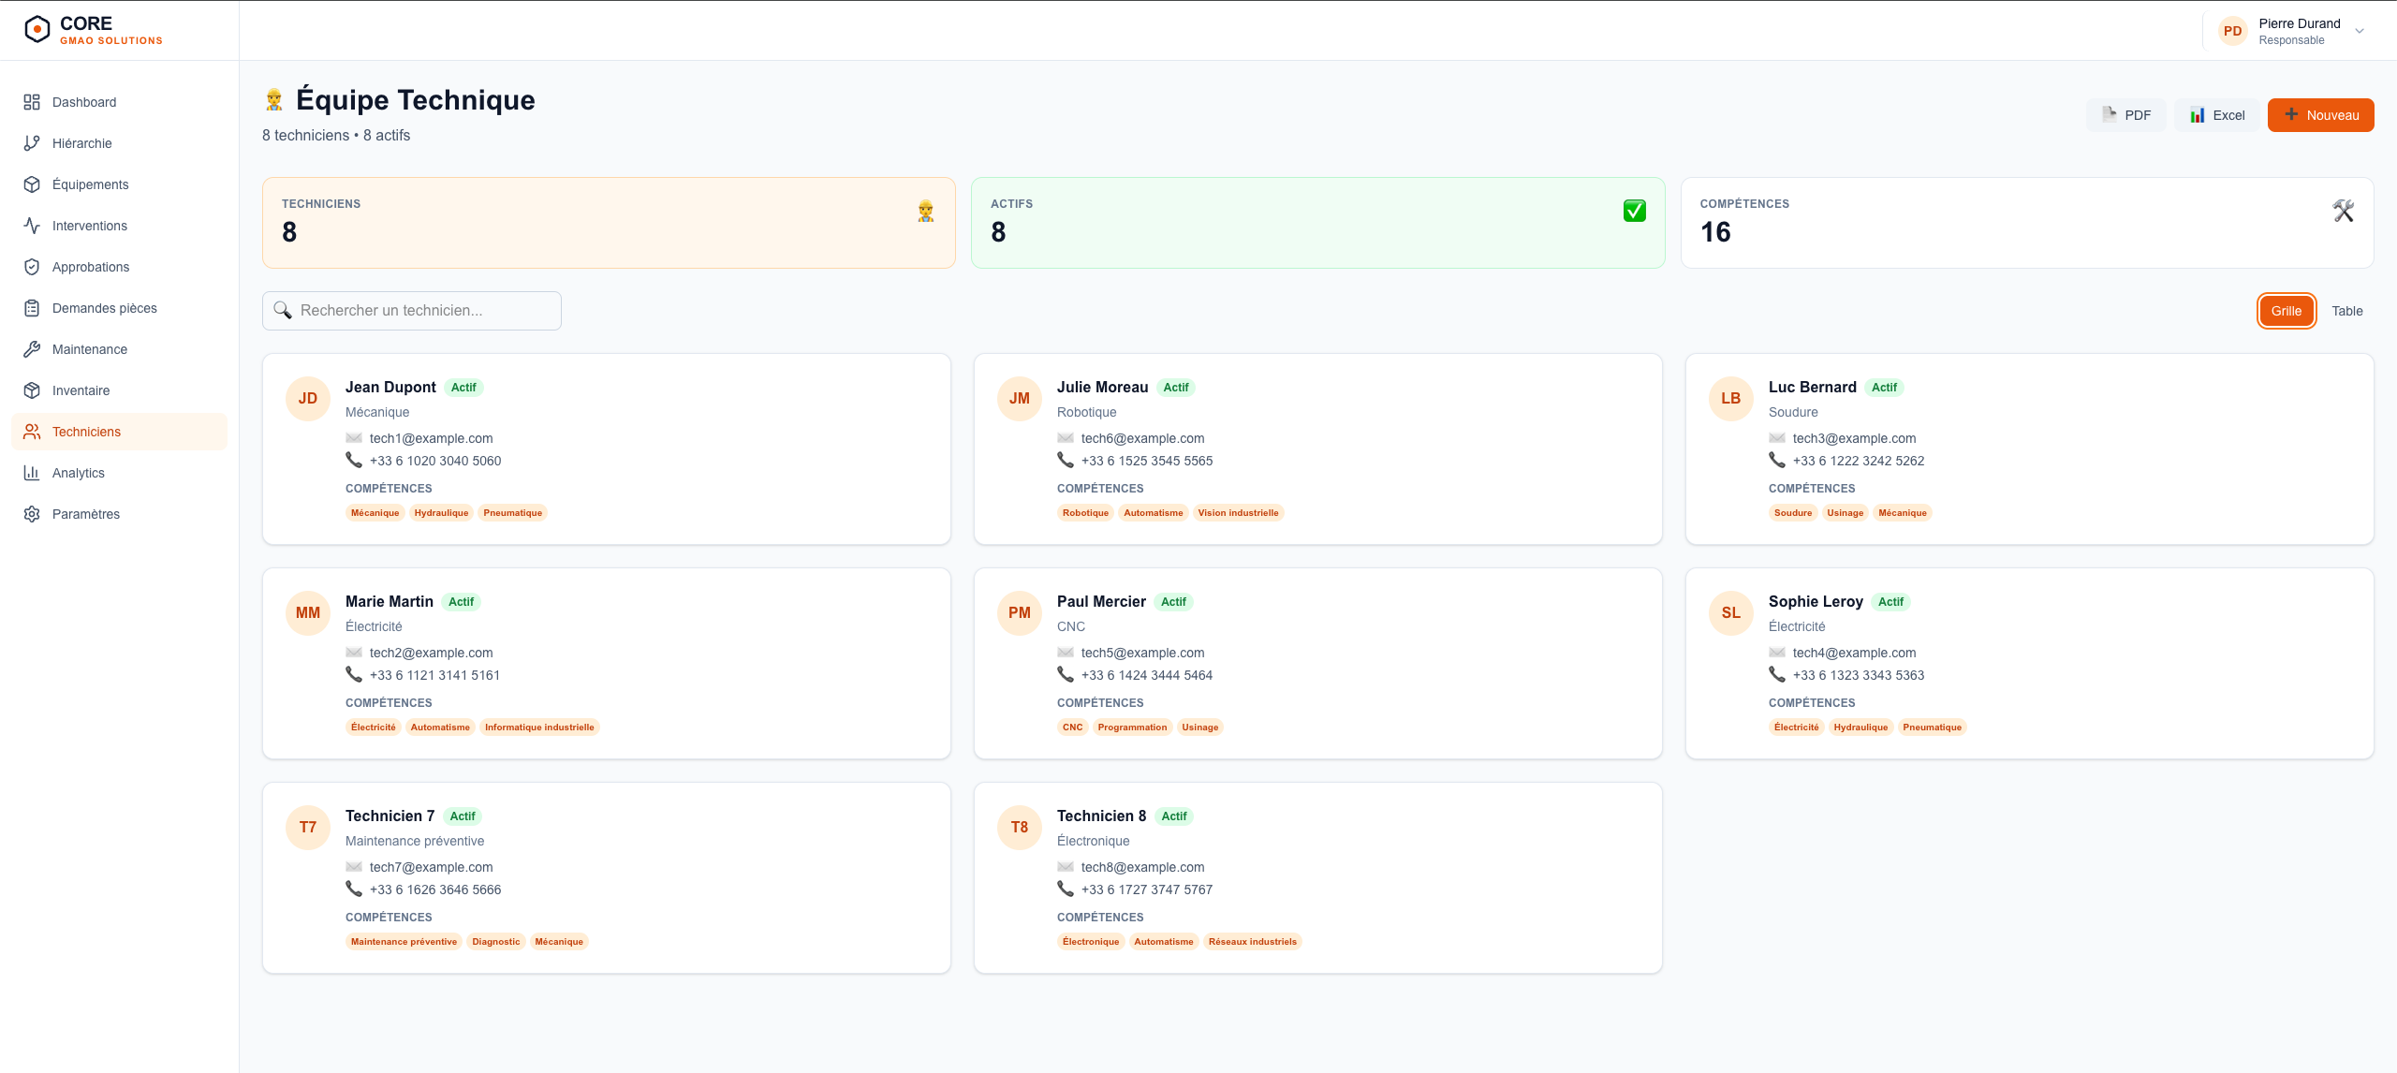Viewport: 2397px width, 1073px height.
Task: Click the Inventaire box icon
Action: tap(32, 390)
